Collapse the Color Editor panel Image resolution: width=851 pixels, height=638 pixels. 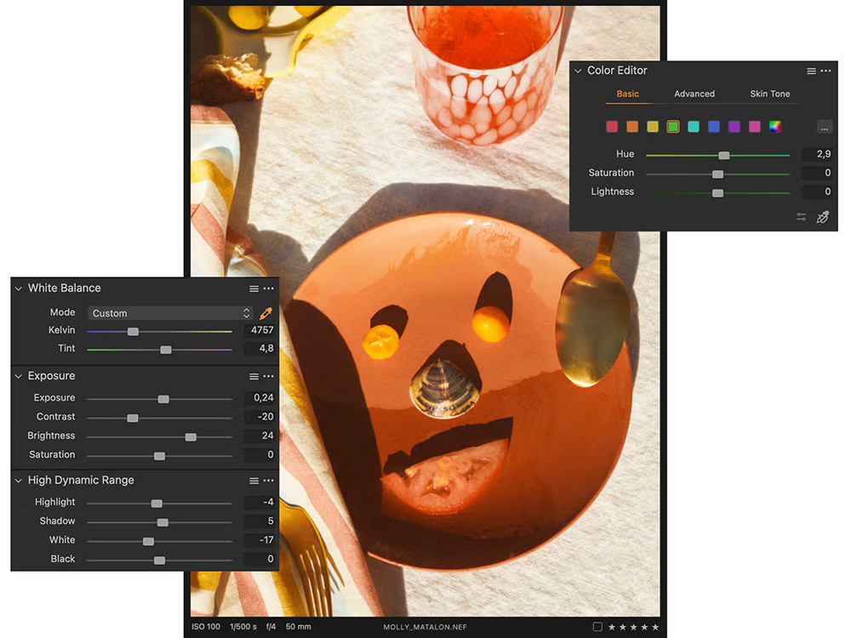pyautogui.click(x=579, y=71)
